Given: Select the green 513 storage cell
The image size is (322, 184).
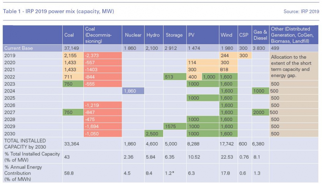Looking at the screenshot, I should click(175, 77).
